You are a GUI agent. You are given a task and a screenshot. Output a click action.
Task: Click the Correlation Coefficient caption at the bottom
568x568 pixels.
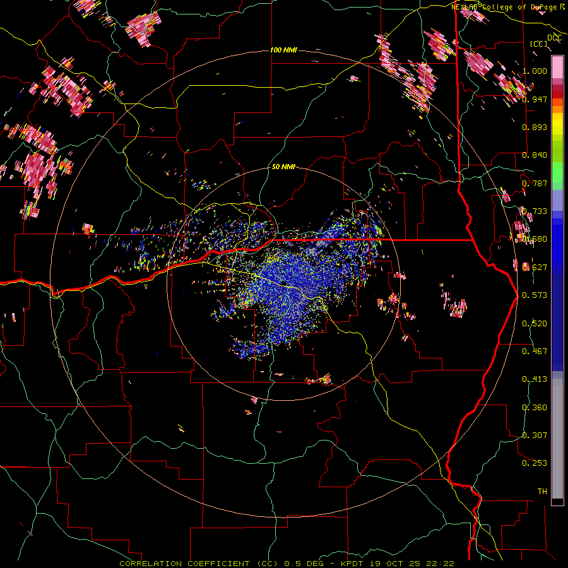(287, 564)
